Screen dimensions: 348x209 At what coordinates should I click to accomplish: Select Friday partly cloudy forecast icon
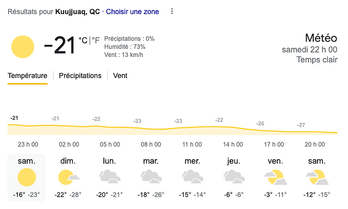(276, 177)
